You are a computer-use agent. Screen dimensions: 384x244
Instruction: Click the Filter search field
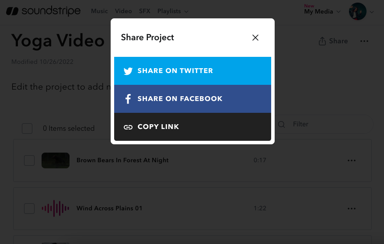click(x=328, y=124)
